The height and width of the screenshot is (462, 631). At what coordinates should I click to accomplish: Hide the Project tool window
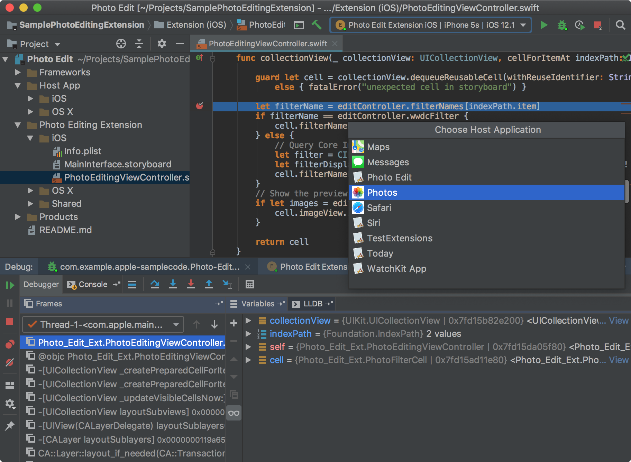pyautogui.click(x=180, y=44)
